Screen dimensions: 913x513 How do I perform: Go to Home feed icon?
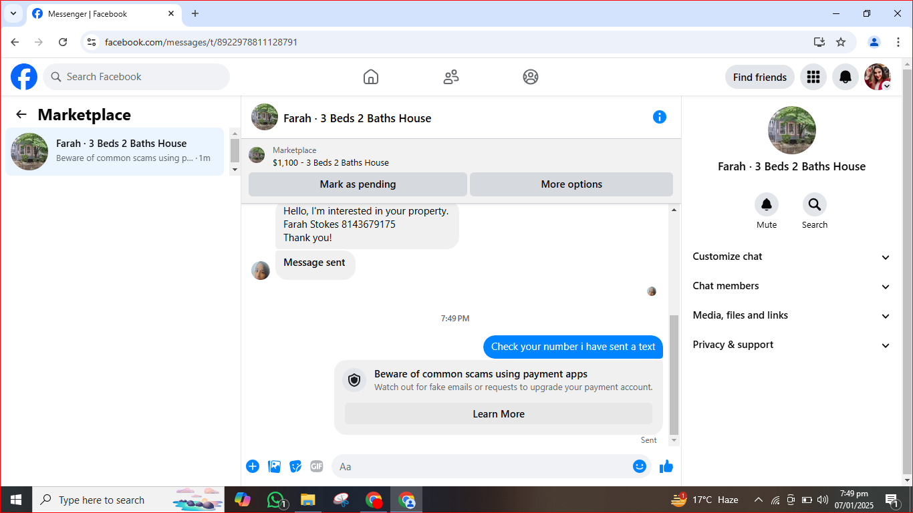pos(371,77)
